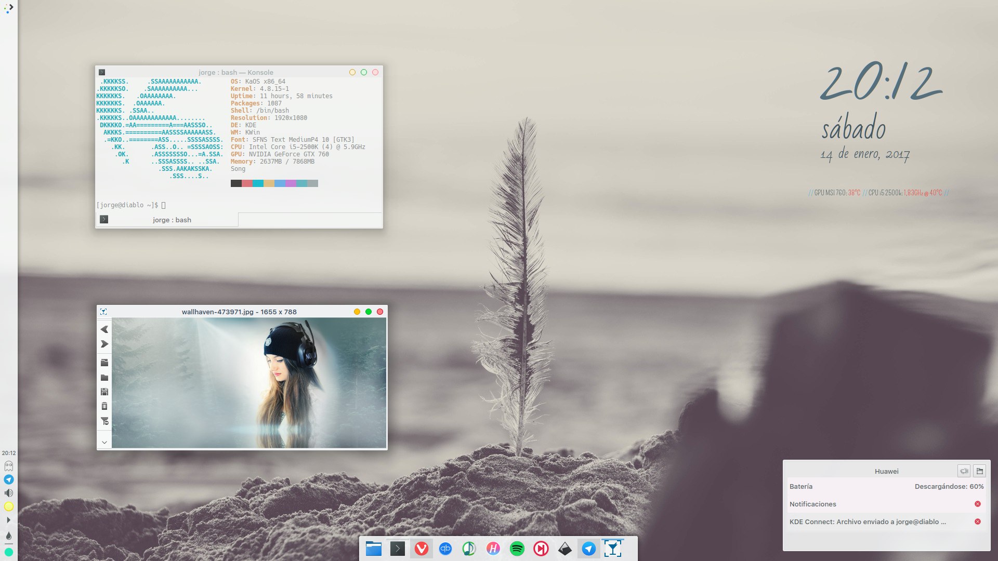Click the GPU MSI 760 temperature readout

tap(837, 193)
